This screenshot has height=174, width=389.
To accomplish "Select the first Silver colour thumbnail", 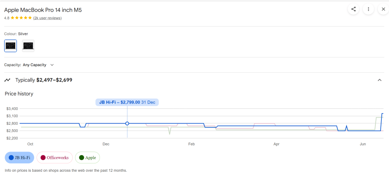I will (x=10, y=46).
